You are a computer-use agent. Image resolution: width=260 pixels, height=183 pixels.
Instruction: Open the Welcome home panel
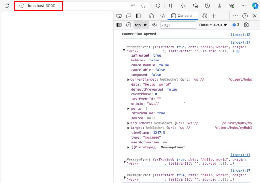tap(151, 16)
